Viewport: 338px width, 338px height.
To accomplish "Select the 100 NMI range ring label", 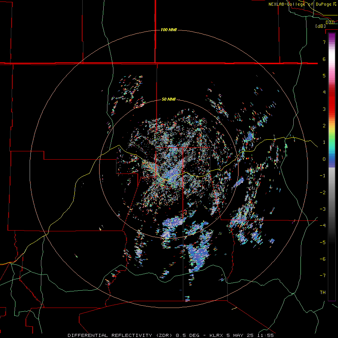I will [x=169, y=30].
